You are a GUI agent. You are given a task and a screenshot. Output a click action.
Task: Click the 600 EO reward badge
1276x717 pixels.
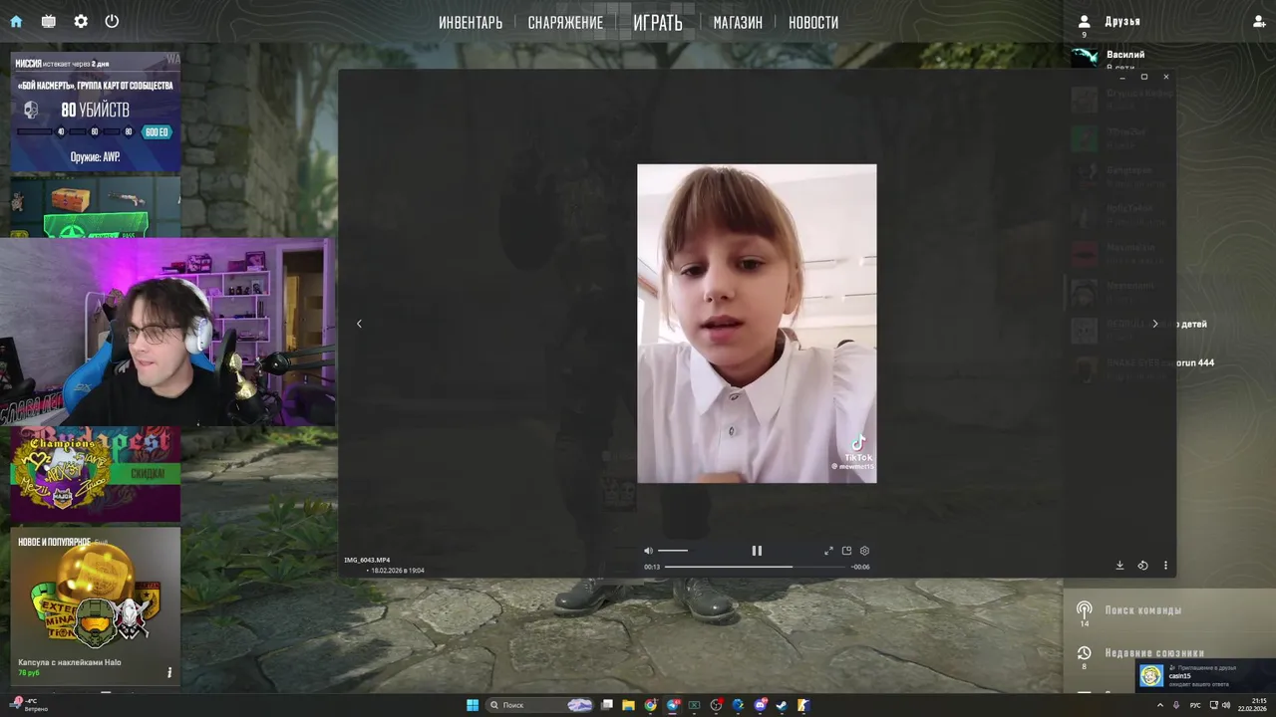[157, 132]
